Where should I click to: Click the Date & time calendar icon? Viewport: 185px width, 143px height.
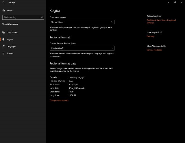click(3, 32)
